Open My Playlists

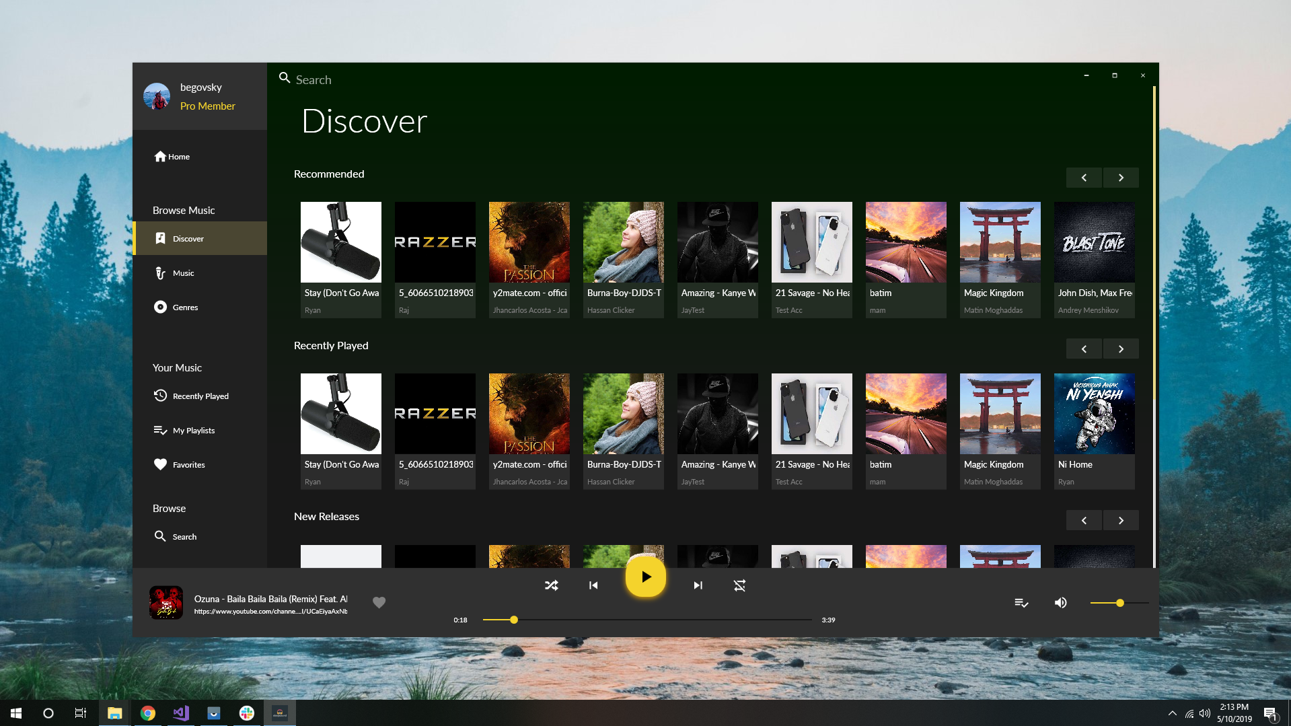pyautogui.click(x=194, y=430)
